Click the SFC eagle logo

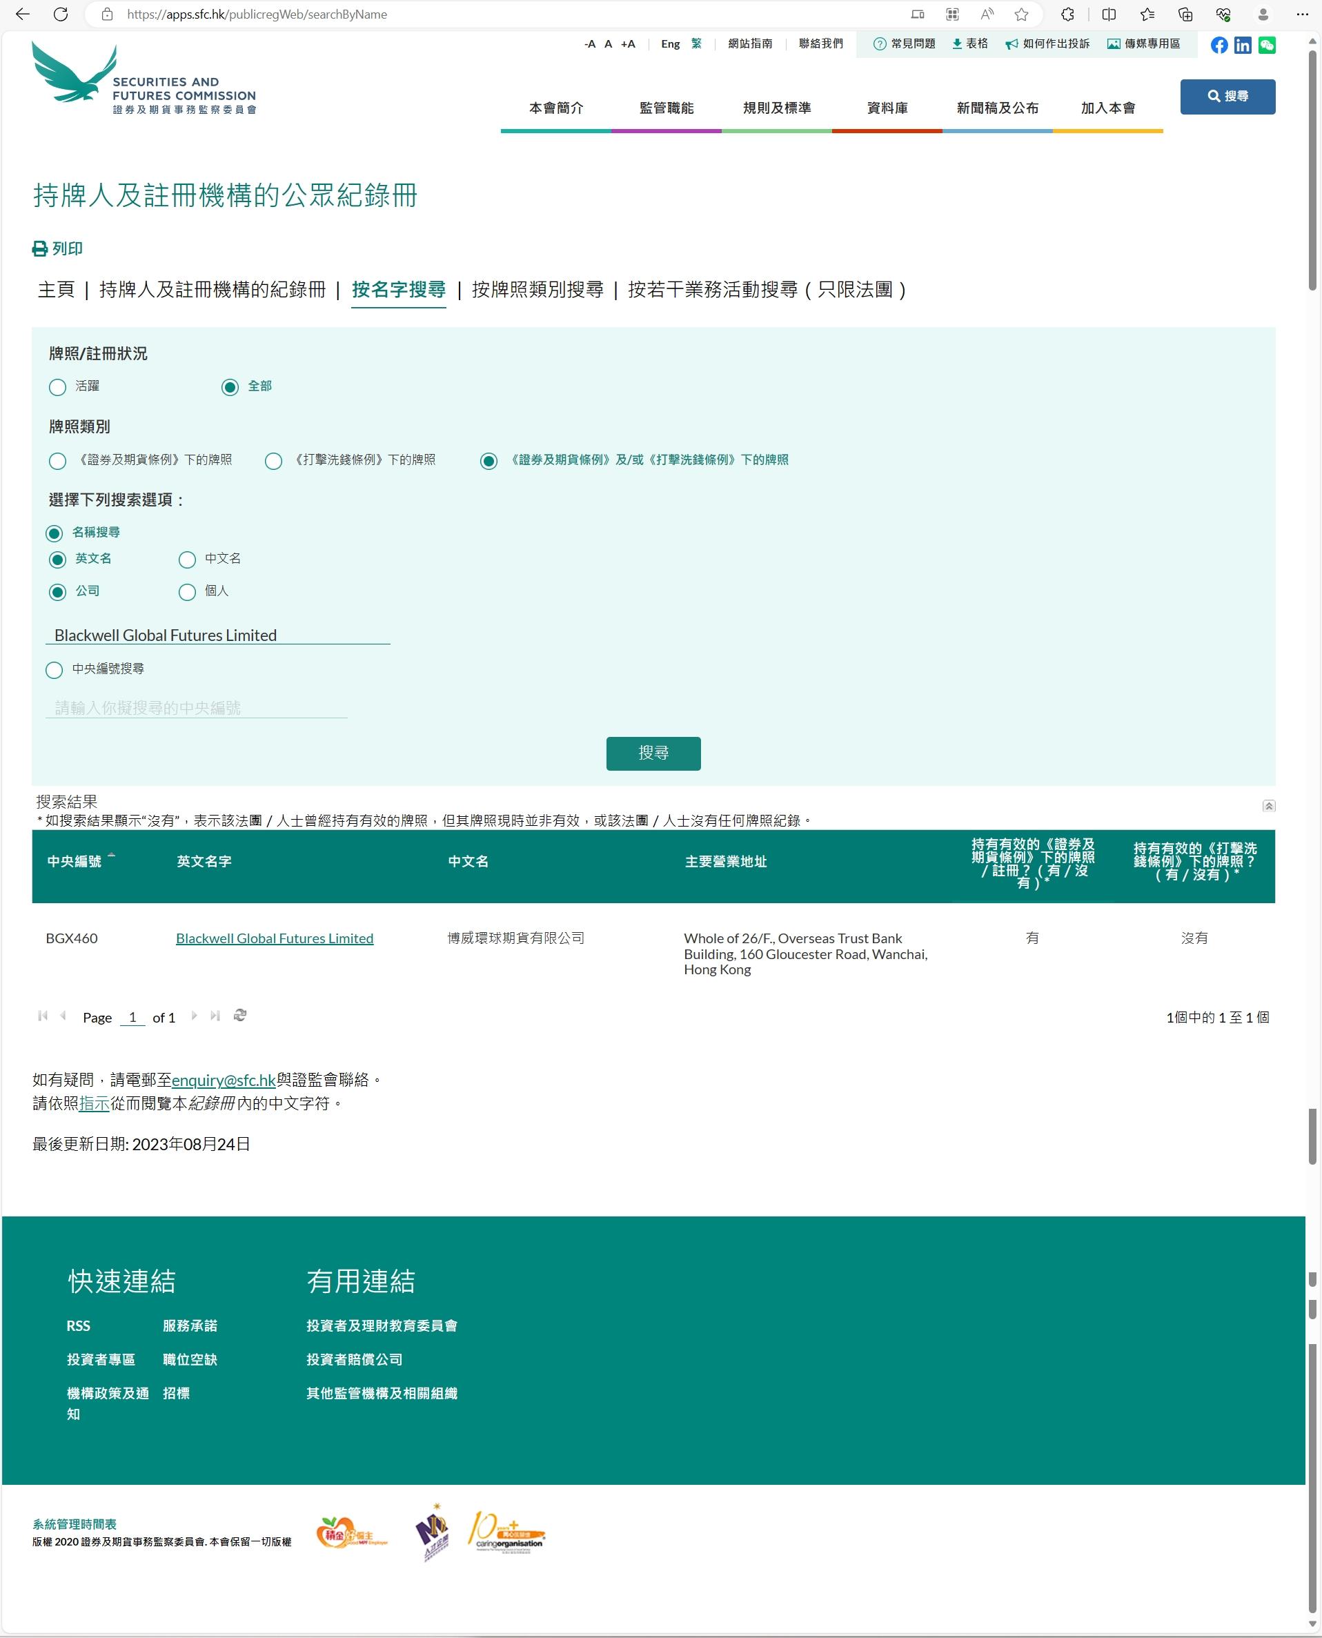pyautogui.click(x=144, y=77)
